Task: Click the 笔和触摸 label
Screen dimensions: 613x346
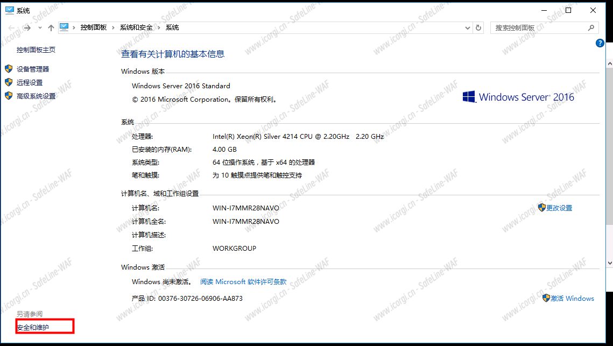Action: click(x=145, y=175)
